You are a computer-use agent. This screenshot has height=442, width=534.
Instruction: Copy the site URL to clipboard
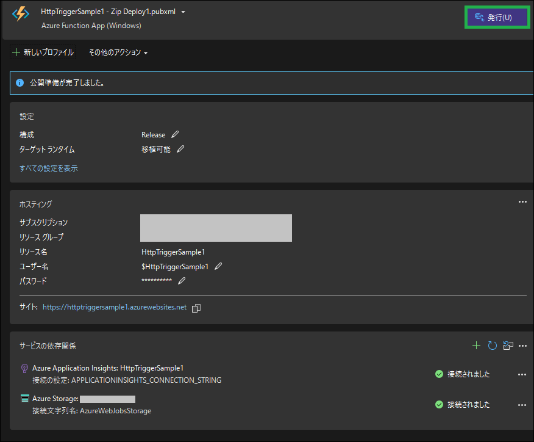pyautogui.click(x=196, y=308)
